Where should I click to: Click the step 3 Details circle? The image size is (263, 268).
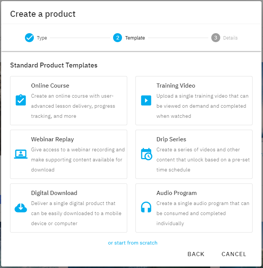pos(216,38)
